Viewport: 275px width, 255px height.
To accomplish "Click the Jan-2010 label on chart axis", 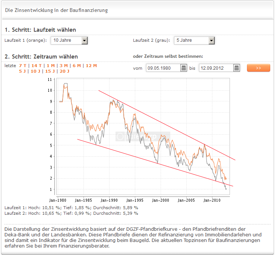I will click(x=212, y=200).
